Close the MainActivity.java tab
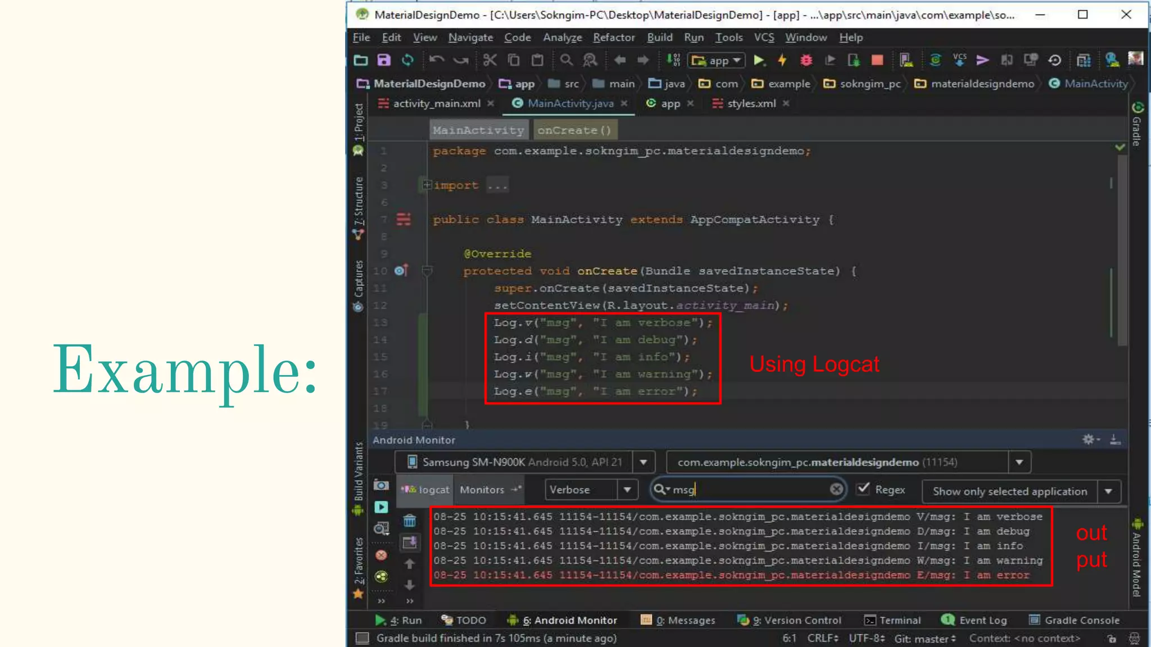Screen dimensions: 1151x647 point(624,103)
